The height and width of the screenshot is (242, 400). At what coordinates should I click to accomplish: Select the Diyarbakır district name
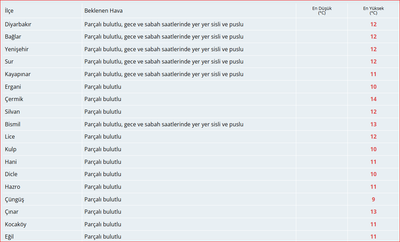click(x=18, y=24)
